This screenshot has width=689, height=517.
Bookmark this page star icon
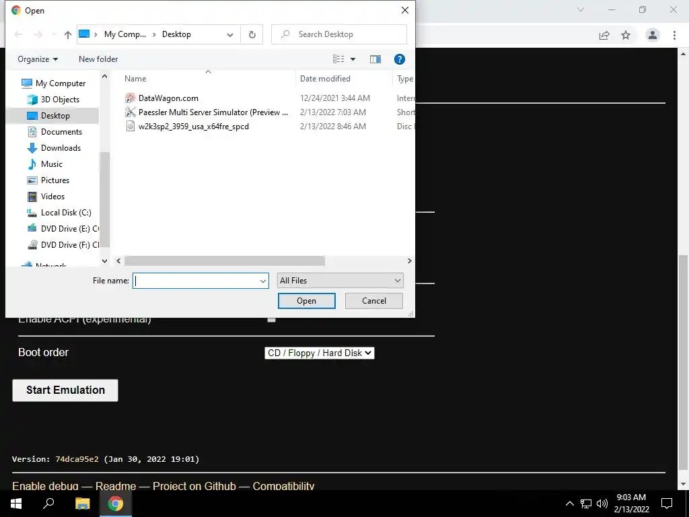point(626,35)
